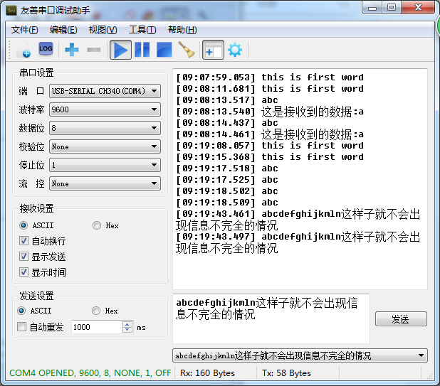The width and height of the screenshot is (440, 386).
Task: Open the 工具(T) menu
Action: click(142, 30)
